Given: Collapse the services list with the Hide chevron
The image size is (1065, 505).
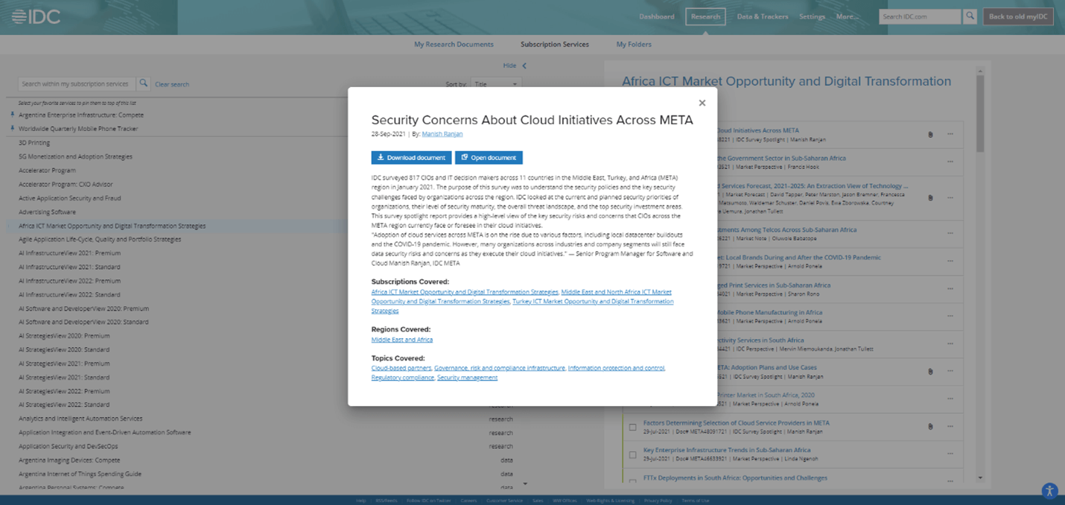Looking at the screenshot, I should pos(524,66).
